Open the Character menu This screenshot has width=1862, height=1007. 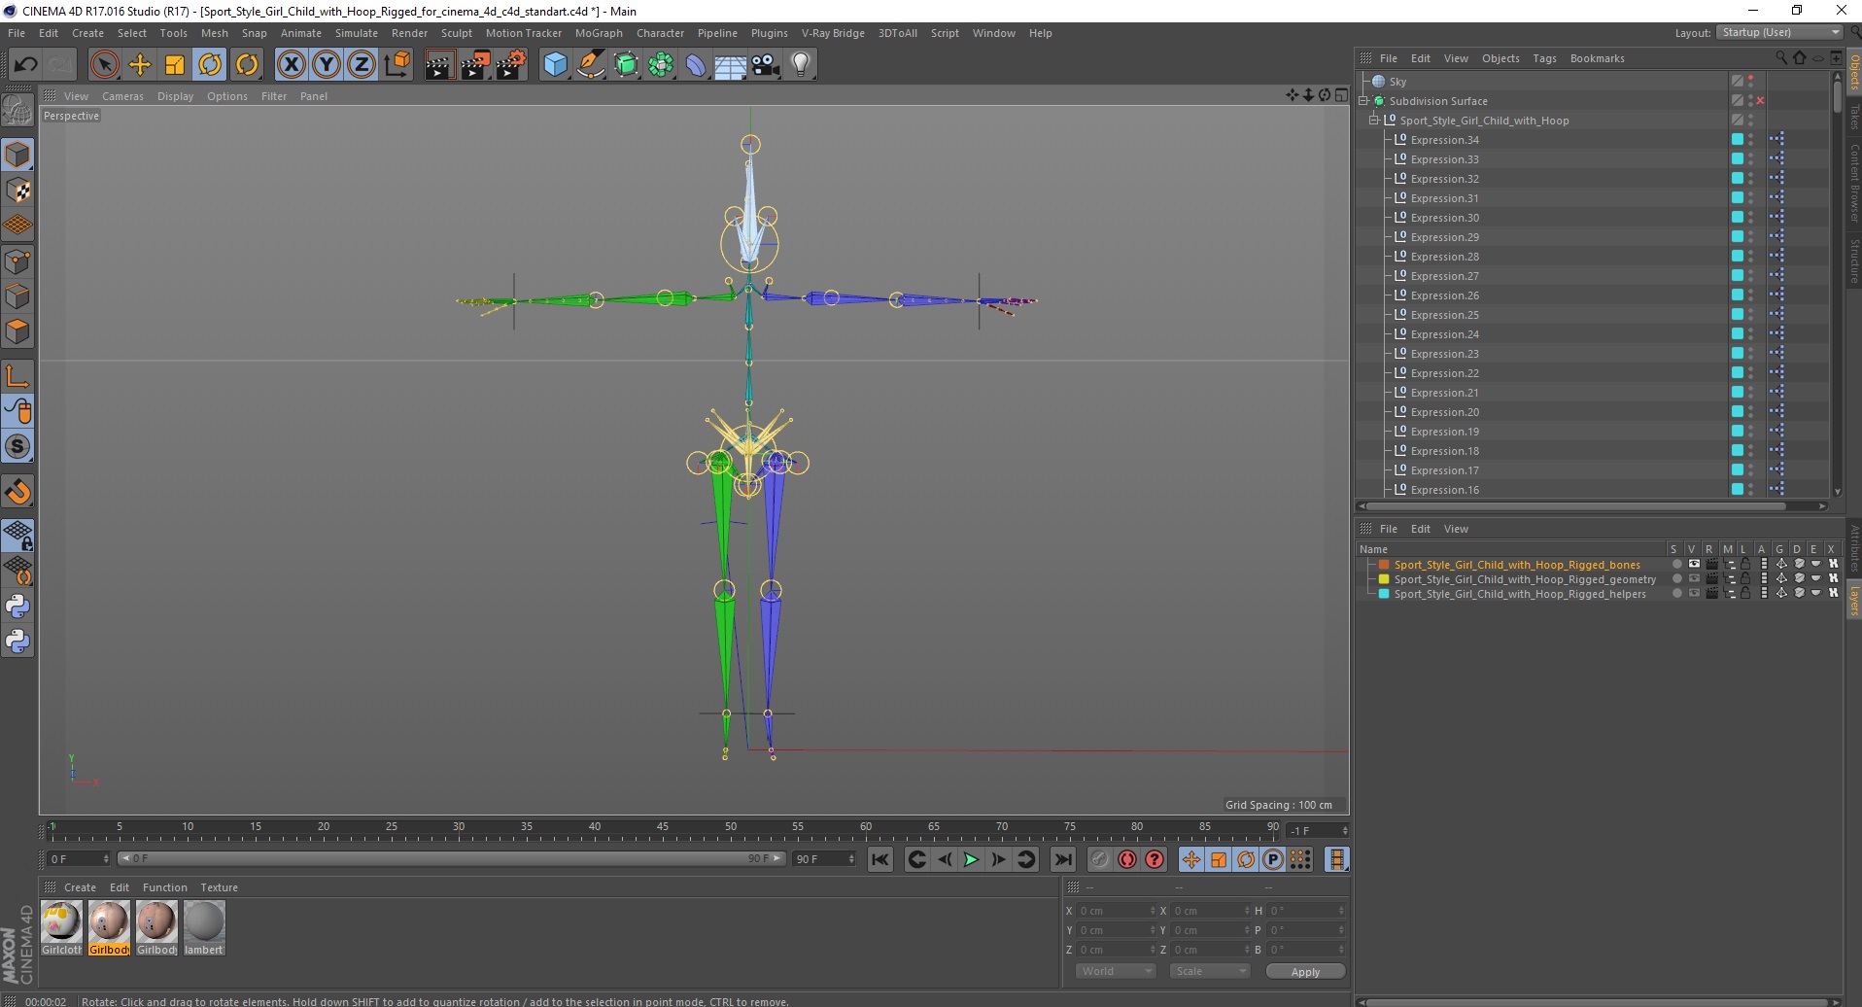pos(660,33)
